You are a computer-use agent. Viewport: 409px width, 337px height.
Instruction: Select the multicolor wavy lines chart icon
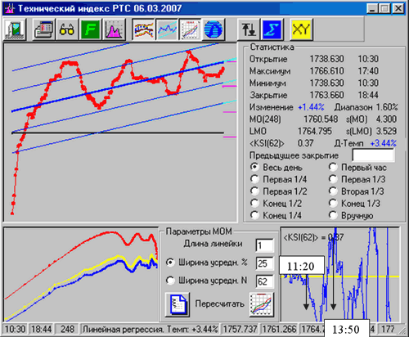[143, 29]
